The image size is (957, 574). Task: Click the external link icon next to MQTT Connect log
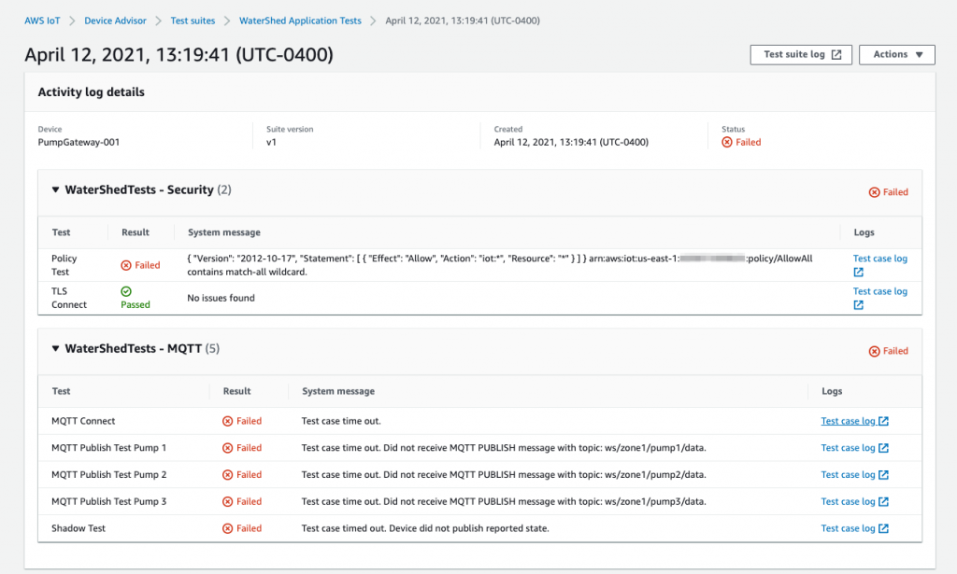(882, 421)
